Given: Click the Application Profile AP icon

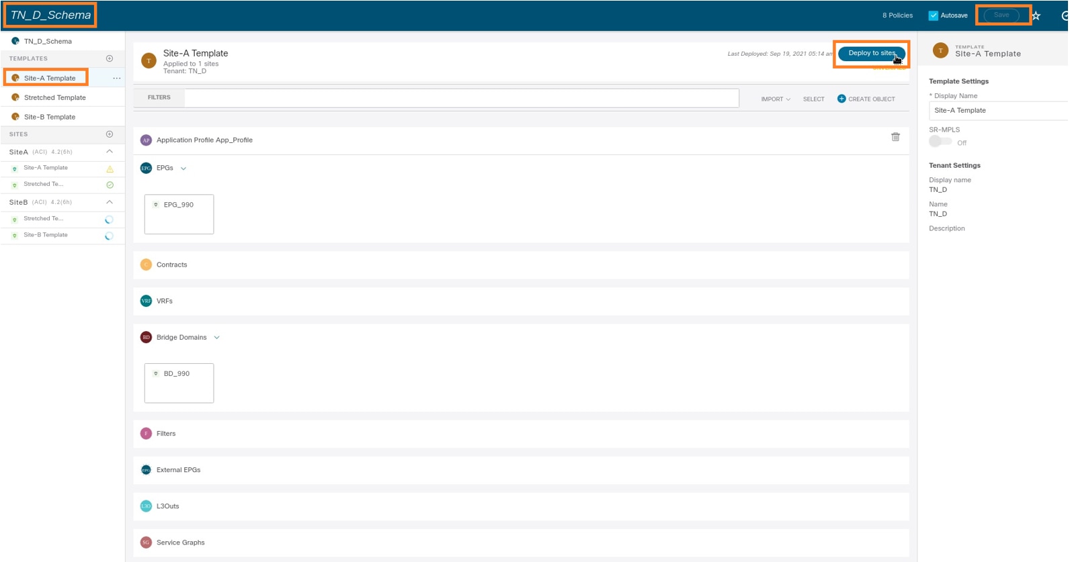Looking at the screenshot, I should coord(146,140).
